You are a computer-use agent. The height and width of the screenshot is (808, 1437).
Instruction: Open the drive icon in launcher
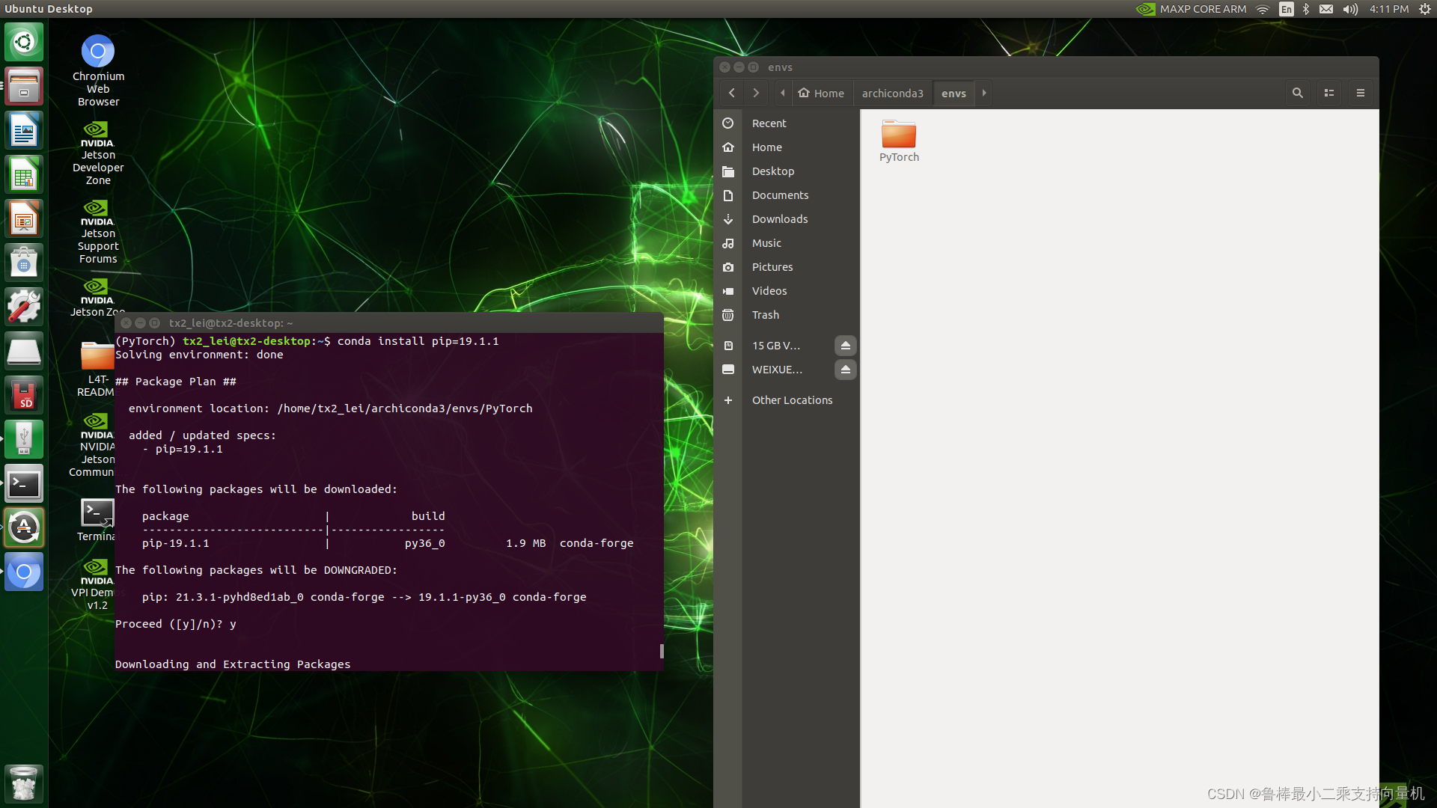(24, 351)
